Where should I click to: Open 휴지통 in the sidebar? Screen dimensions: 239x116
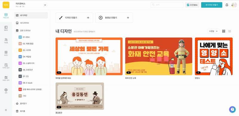(31, 111)
